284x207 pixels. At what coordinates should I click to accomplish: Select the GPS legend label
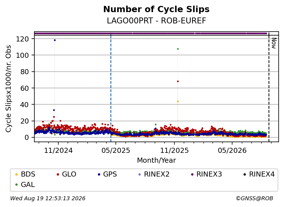tap(110, 174)
